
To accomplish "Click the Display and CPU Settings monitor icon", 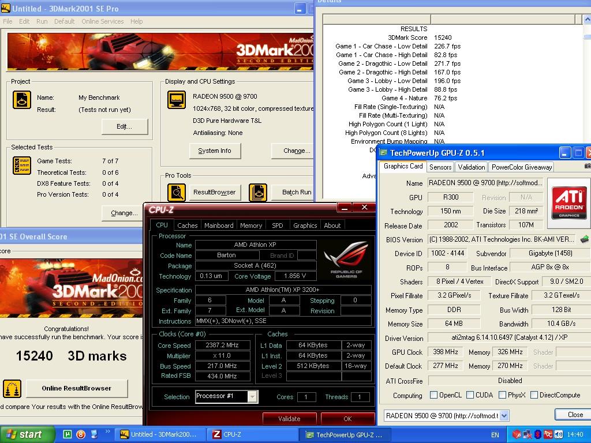I will click(177, 100).
